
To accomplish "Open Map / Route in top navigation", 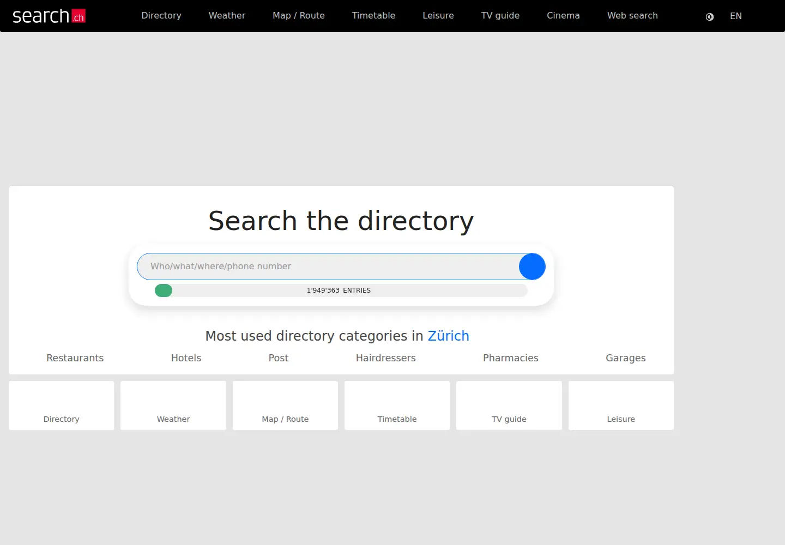I will click(299, 15).
